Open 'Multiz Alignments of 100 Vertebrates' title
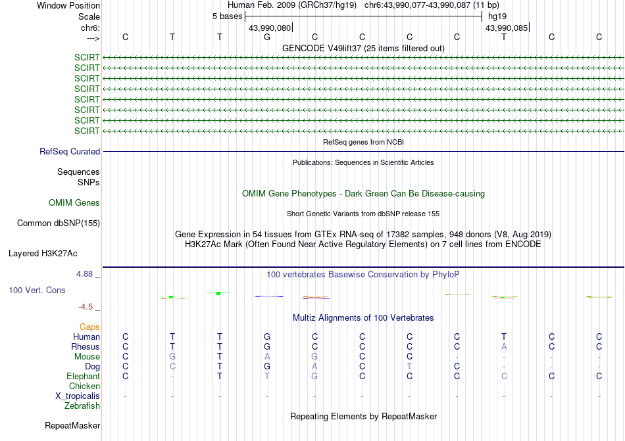The image size is (625, 441). (363, 317)
